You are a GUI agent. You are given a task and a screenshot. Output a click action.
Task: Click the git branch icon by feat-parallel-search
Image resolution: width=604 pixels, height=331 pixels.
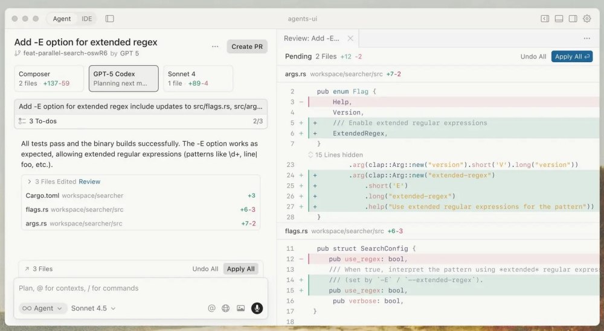click(18, 53)
